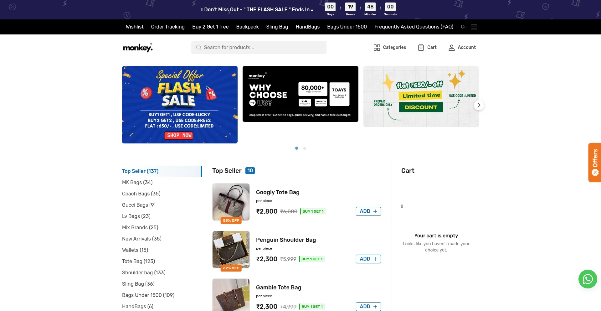Select the first carousel pagination dot
The height and width of the screenshot is (311, 601).
[297, 148]
